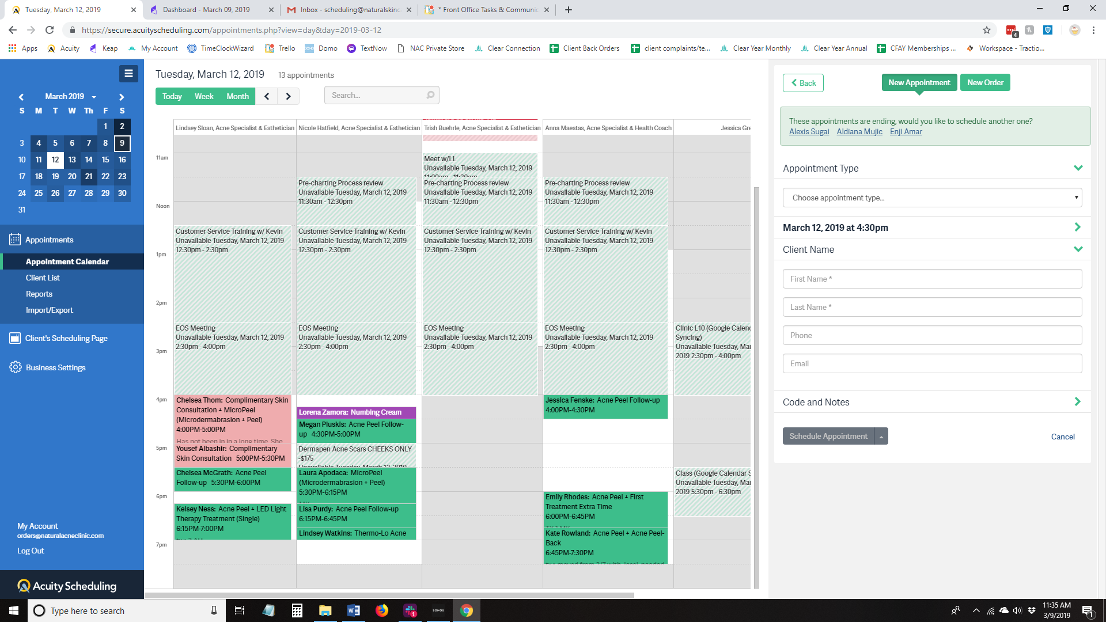The image size is (1106, 622).
Task: Click the previous day arrow button
Action: (267, 96)
